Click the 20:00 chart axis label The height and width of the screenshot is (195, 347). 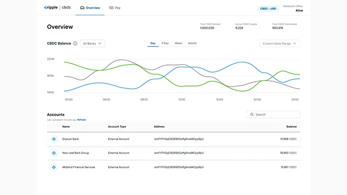tap(257, 100)
